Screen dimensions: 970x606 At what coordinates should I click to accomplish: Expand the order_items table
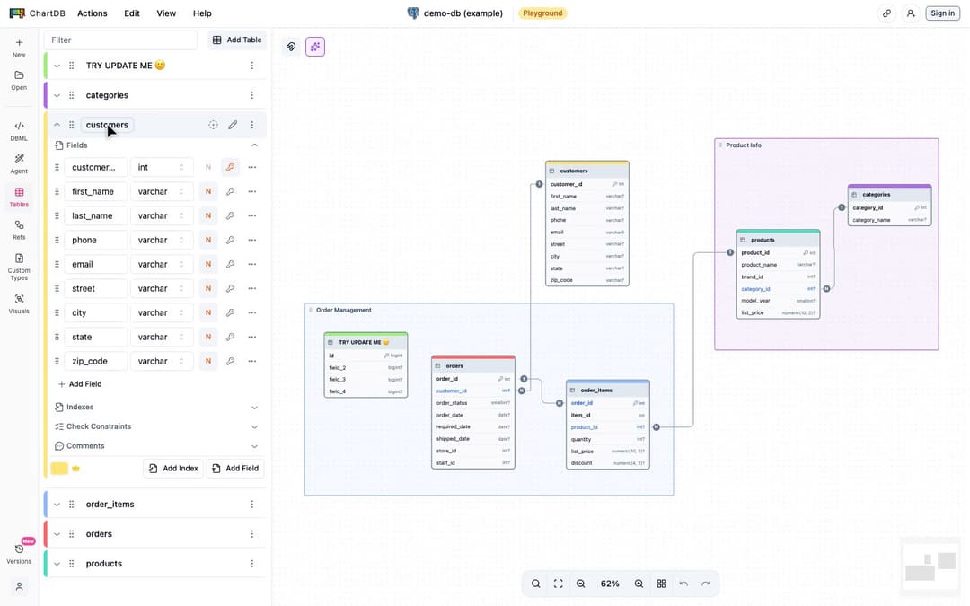click(57, 505)
